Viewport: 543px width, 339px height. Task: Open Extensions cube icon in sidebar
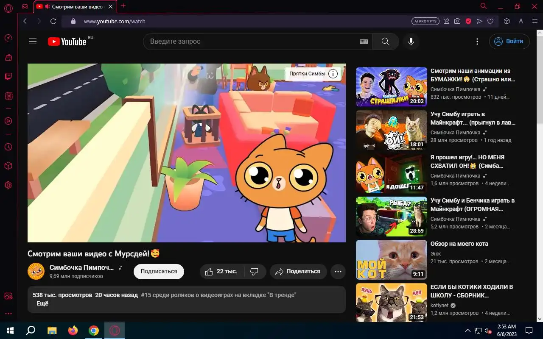[8, 166]
